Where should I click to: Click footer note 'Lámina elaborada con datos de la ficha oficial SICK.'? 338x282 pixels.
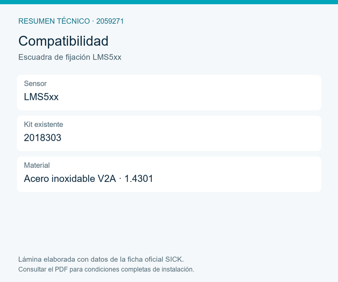[x=101, y=259]
